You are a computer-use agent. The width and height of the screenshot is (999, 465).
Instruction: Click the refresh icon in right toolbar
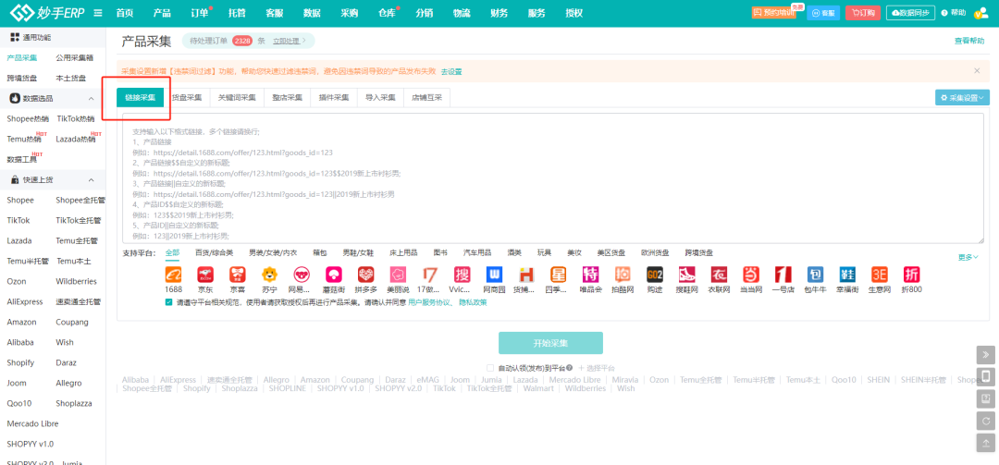[986, 421]
